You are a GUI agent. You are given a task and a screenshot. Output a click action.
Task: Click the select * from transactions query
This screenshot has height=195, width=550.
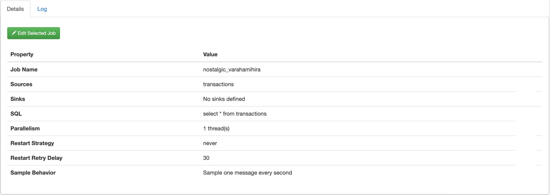tap(235, 114)
